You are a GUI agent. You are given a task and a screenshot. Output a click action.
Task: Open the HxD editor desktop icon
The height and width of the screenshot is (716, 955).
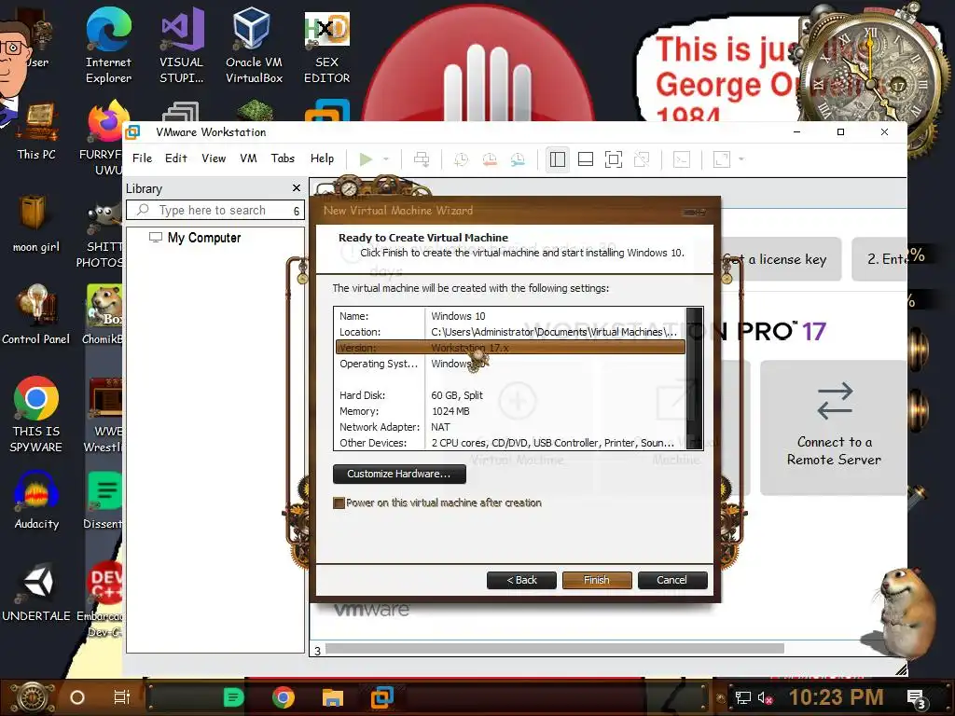point(327,46)
